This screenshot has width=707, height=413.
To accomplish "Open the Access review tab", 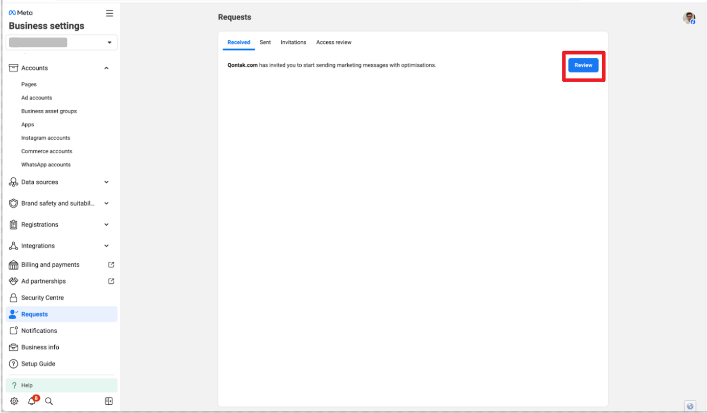I will click(x=333, y=42).
